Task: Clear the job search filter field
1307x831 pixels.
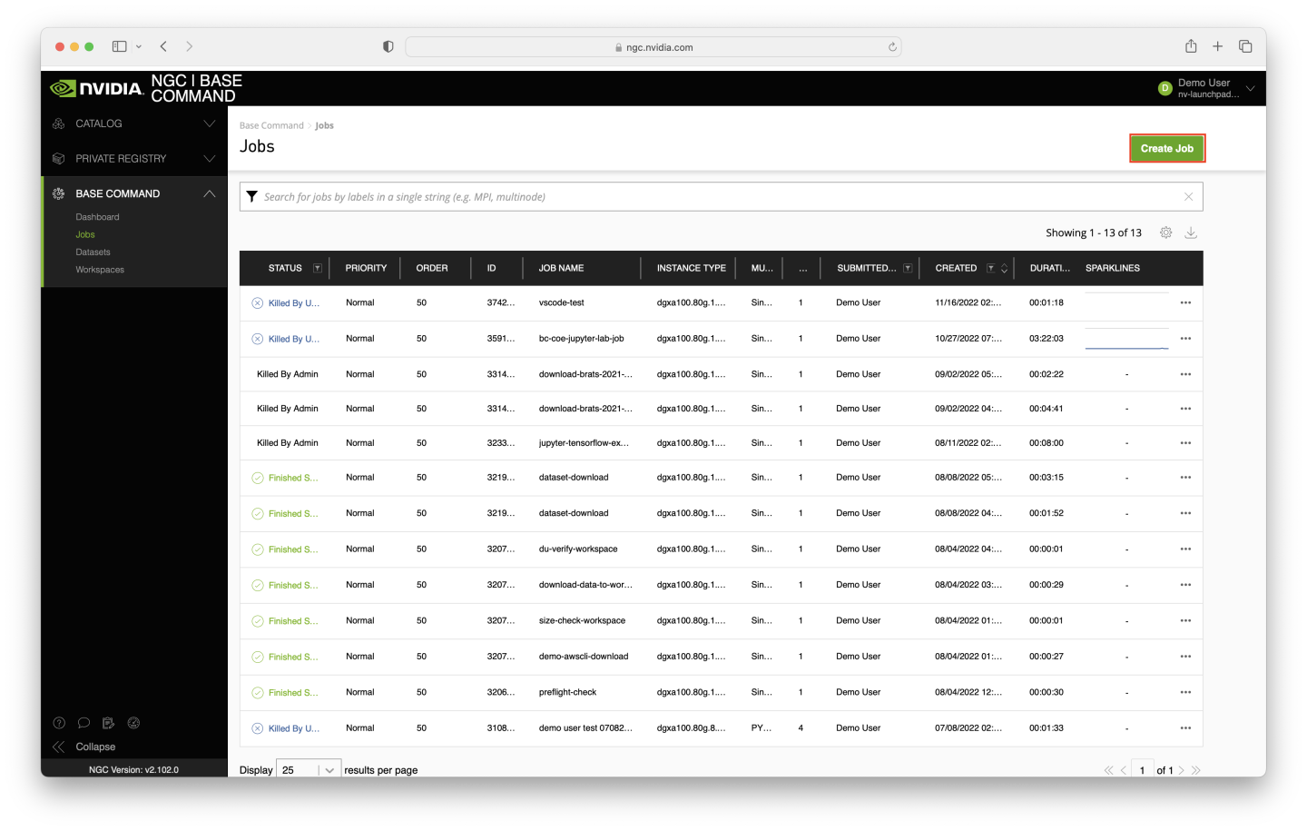Action: click(1188, 197)
